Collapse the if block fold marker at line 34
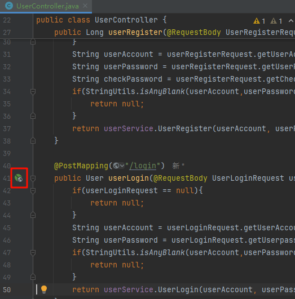The image size is (295, 299). coord(33,92)
